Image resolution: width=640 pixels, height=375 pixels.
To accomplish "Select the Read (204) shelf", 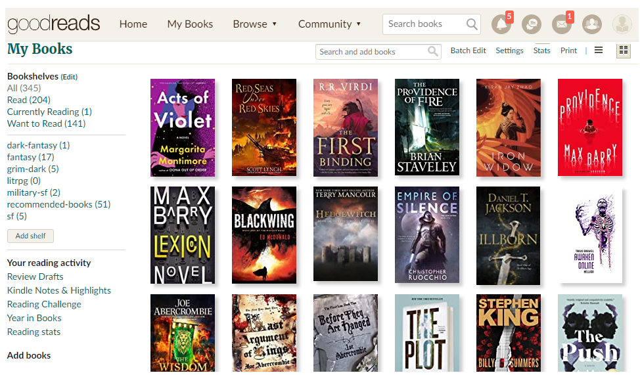I will (x=28, y=100).
